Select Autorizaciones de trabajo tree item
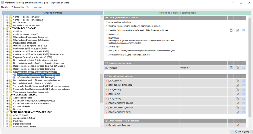The height and width of the screenshot is (134, 253). [24, 118]
